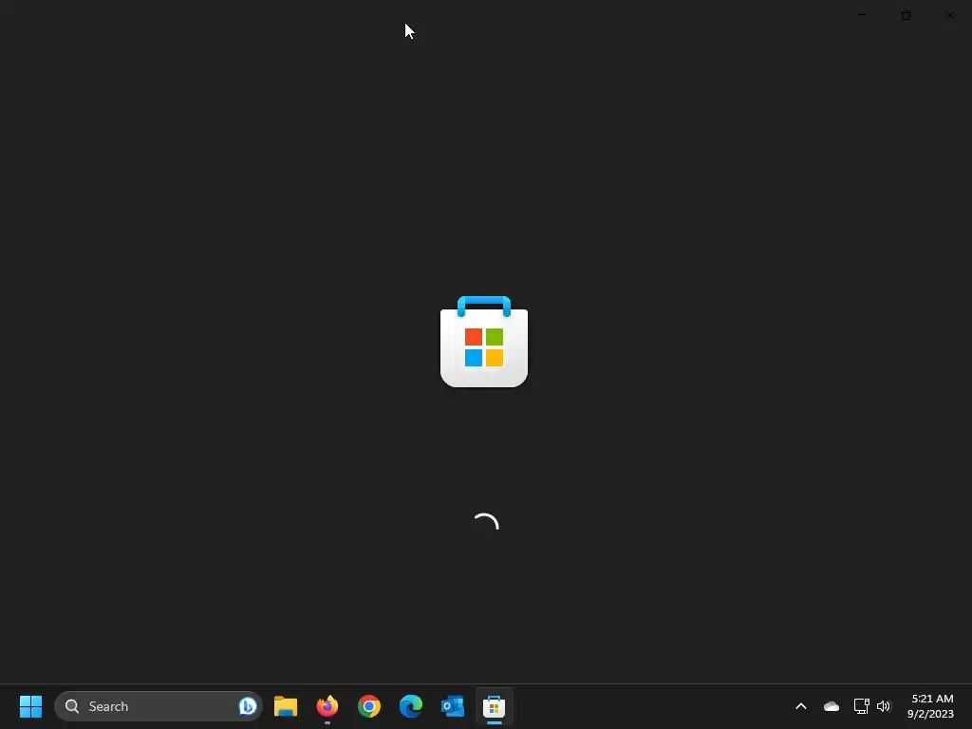Launch Firefox from the taskbar
This screenshot has width=972, height=729.
pos(327,706)
